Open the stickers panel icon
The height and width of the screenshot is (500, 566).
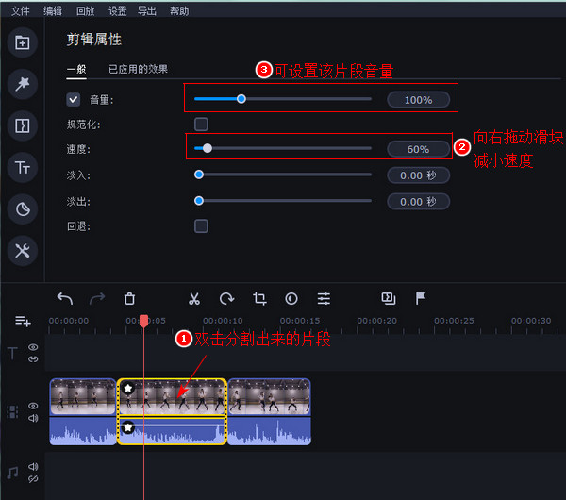[x=23, y=209]
